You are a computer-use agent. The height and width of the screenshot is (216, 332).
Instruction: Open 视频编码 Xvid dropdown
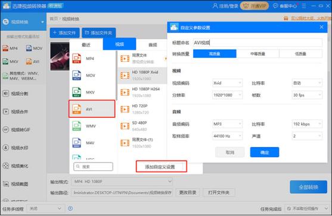coord(227,83)
